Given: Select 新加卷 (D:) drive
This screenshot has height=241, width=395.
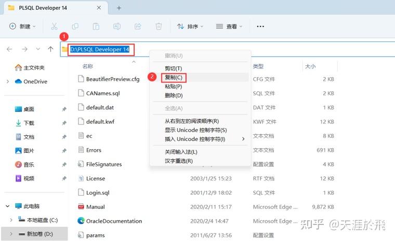Looking at the screenshot, I should (x=35, y=234).
